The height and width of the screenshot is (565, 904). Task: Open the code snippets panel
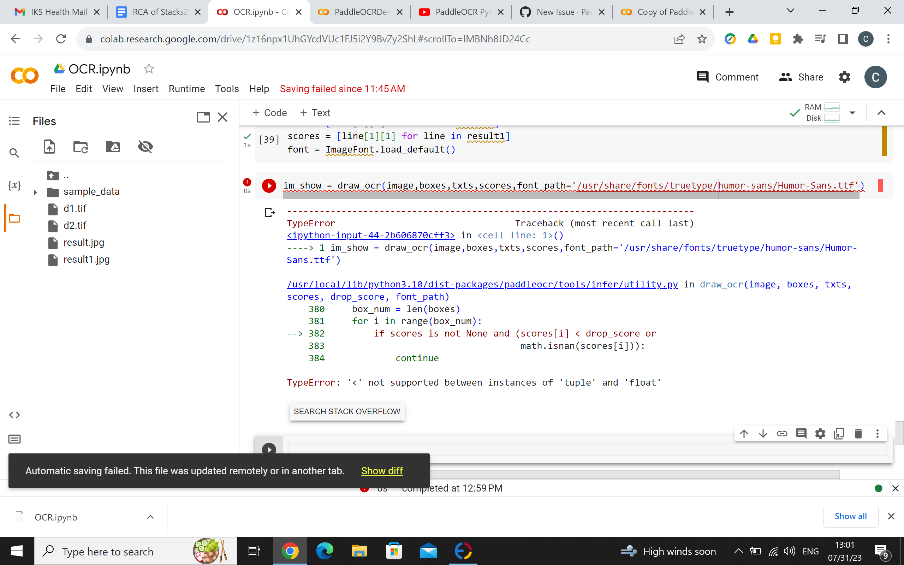point(14,415)
